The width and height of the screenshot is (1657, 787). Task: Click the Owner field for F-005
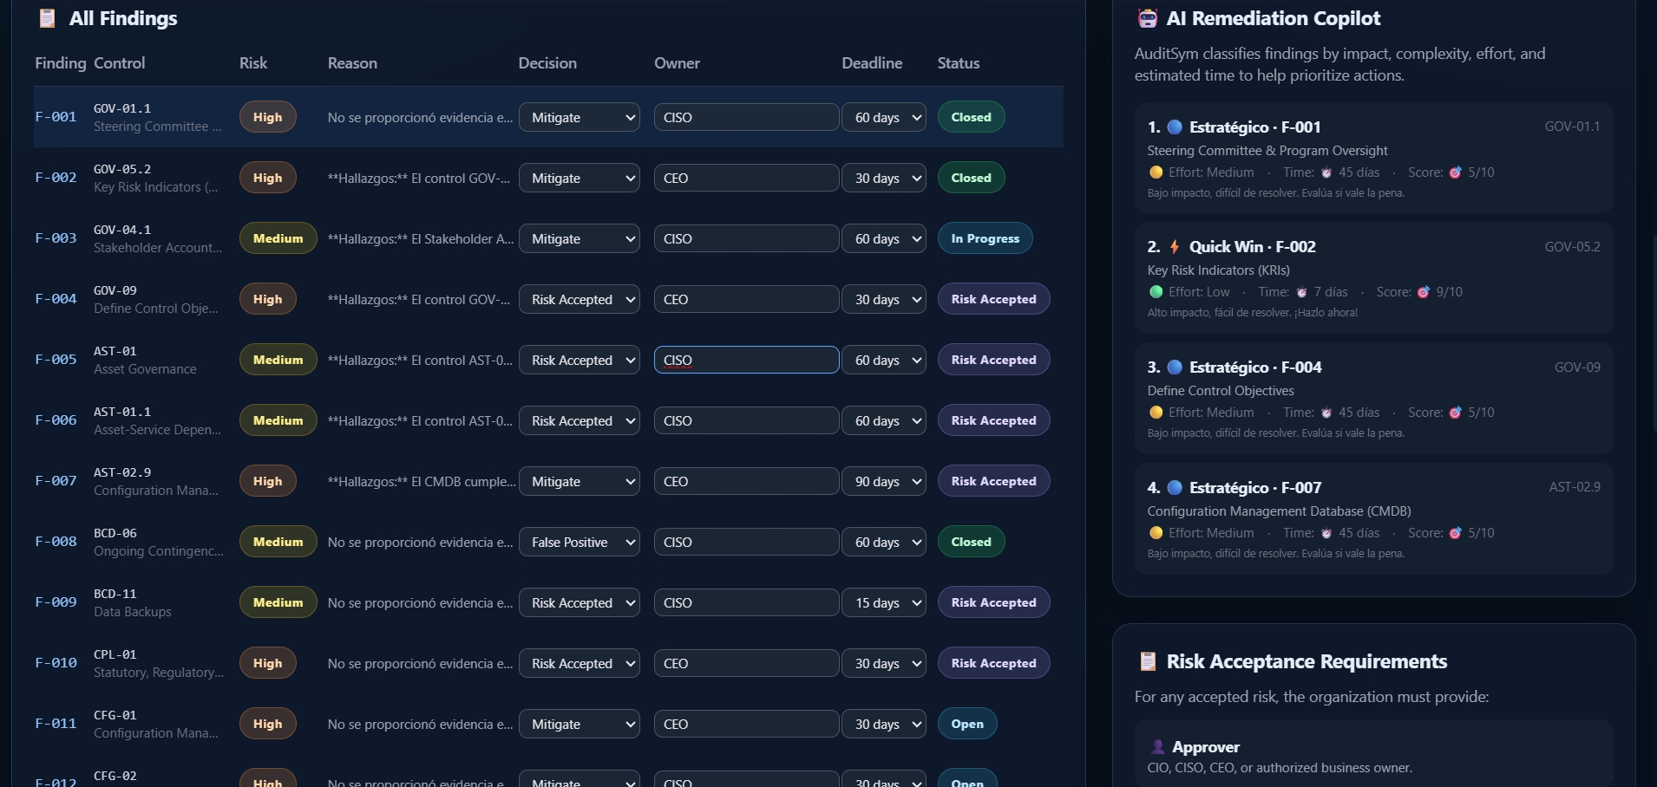coord(746,360)
